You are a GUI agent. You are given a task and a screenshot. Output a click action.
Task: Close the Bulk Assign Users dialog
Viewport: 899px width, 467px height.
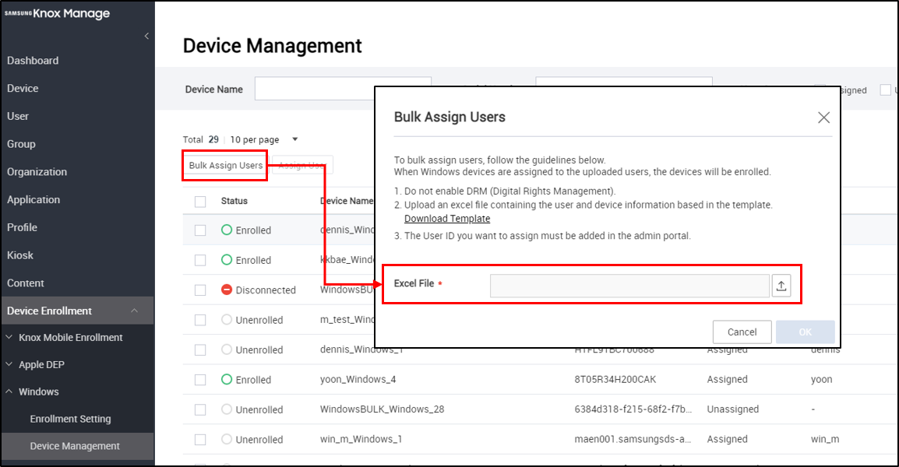(824, 118)
